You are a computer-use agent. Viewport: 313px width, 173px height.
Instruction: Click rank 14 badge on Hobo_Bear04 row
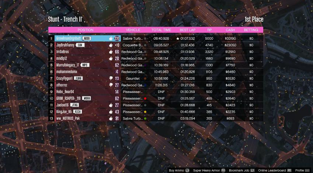pos(117,92)
